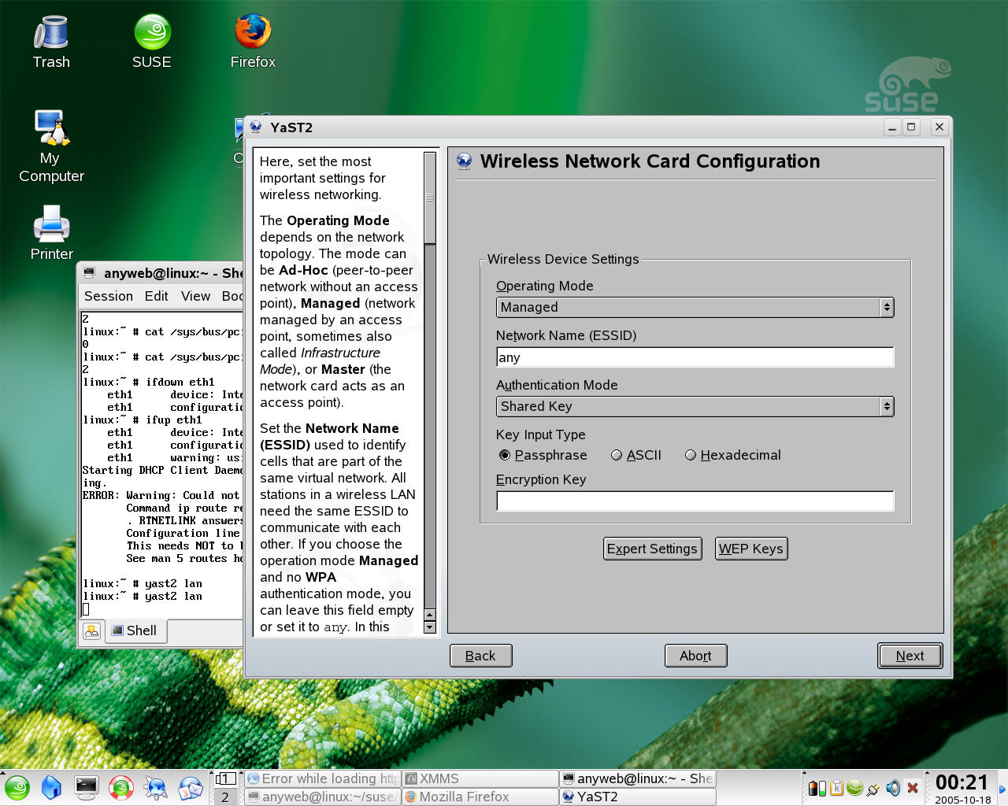
Task: Maximize the YaST2 window
Action: [x=912, y=127]
